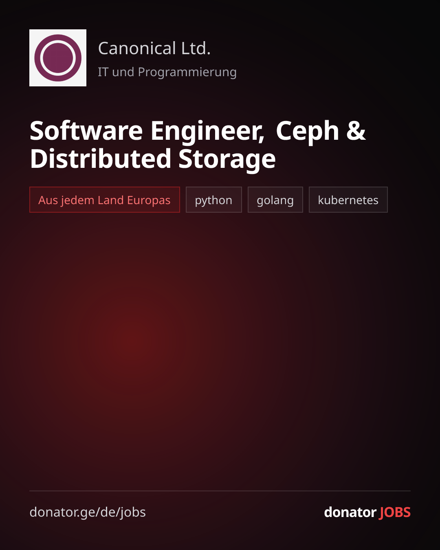
Task: Click the Canonical circle logo
Action: (x=58, y=58)
